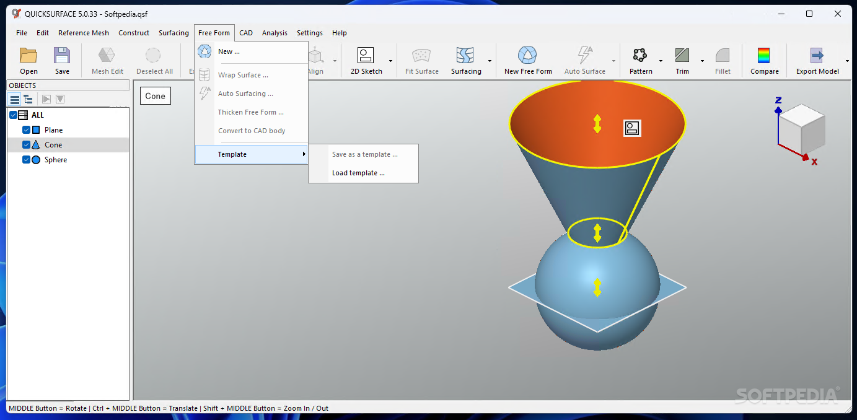Expand the Surfacing dropdown arrow
Screen dimensions: 857x420
[x=490, y=61]
